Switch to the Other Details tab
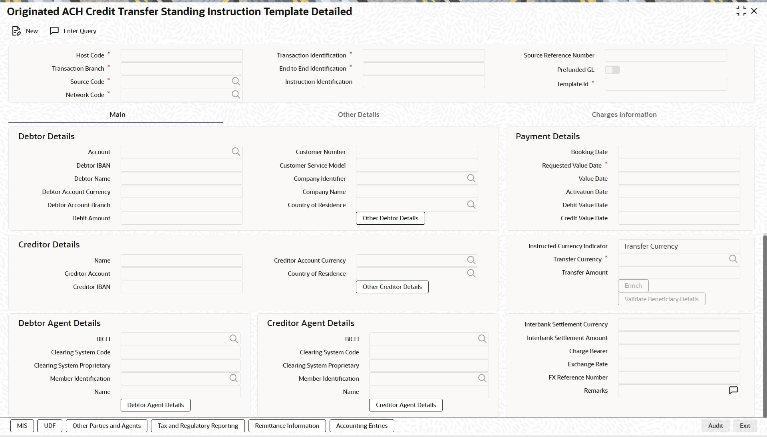The image size is (767, 437). click(x=358, y=115)
